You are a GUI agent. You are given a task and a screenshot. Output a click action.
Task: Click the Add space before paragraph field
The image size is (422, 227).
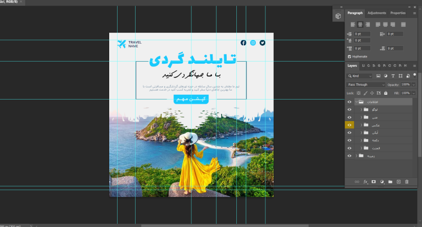pos(362,48)
